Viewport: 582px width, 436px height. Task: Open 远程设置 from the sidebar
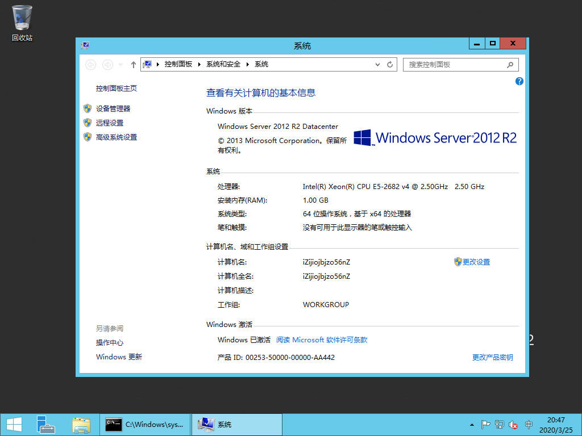click(110, 123)
